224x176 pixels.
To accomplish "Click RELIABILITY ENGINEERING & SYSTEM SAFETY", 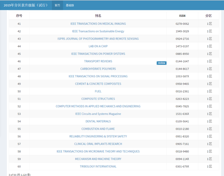I will click(98, 137).
